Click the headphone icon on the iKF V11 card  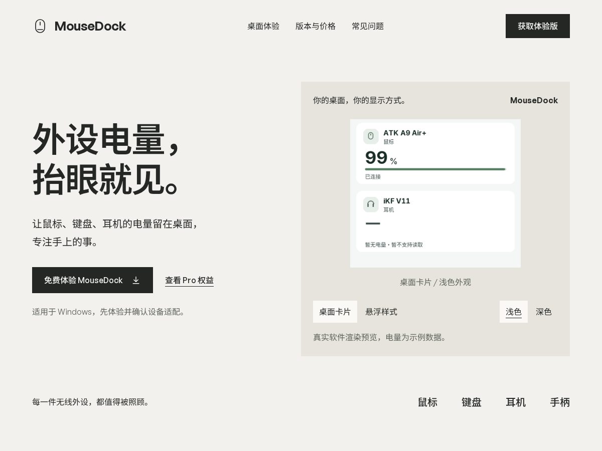tap(371, 204)
